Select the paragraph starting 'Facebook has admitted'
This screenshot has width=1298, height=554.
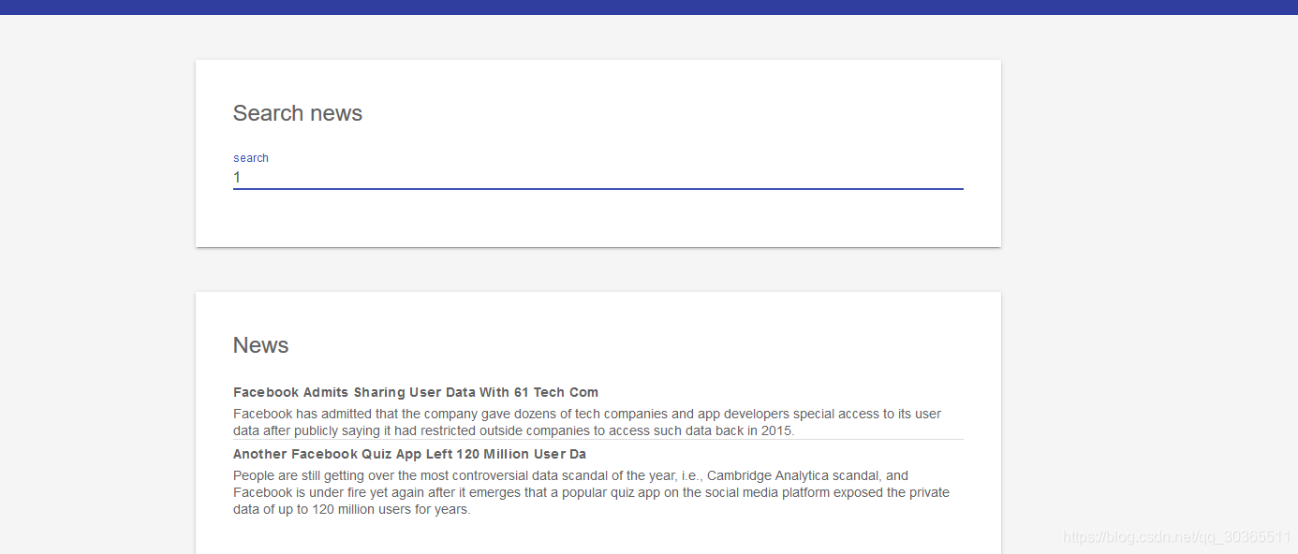pos(587,422)
